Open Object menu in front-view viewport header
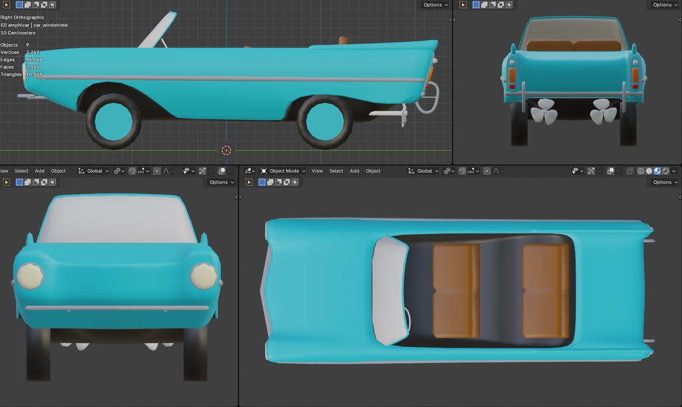This screenshot has height=407, width=682. click(59, 171)
